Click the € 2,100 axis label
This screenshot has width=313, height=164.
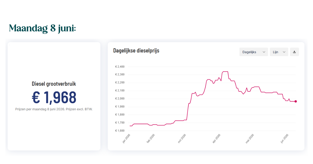point(120,91)
